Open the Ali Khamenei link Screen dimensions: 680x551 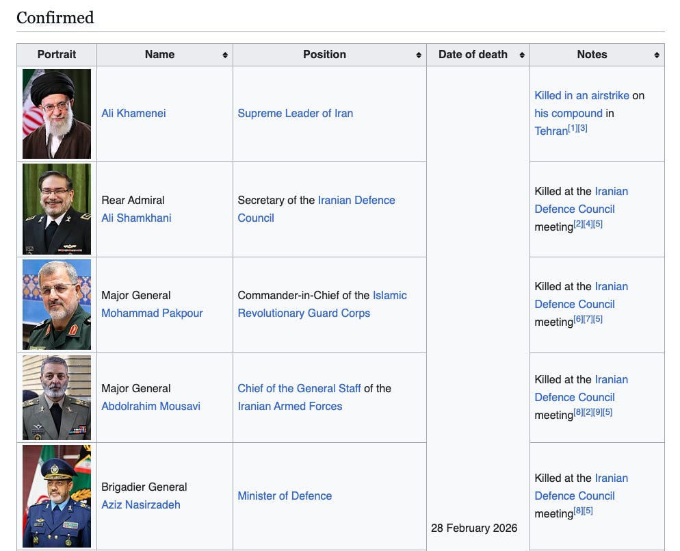coord(133,113)
